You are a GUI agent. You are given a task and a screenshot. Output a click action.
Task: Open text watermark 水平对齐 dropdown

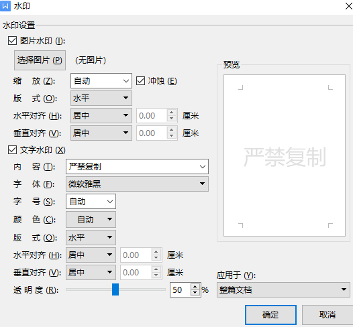click(x=91, y=255)
